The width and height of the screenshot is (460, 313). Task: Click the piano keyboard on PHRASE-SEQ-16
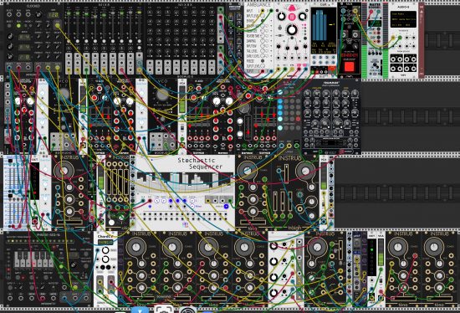point(33,259)
